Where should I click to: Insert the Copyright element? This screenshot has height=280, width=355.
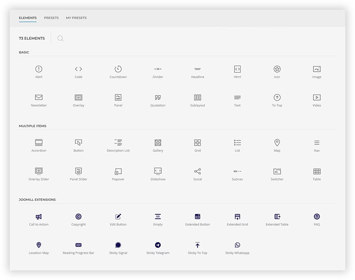tap(78, 220)
